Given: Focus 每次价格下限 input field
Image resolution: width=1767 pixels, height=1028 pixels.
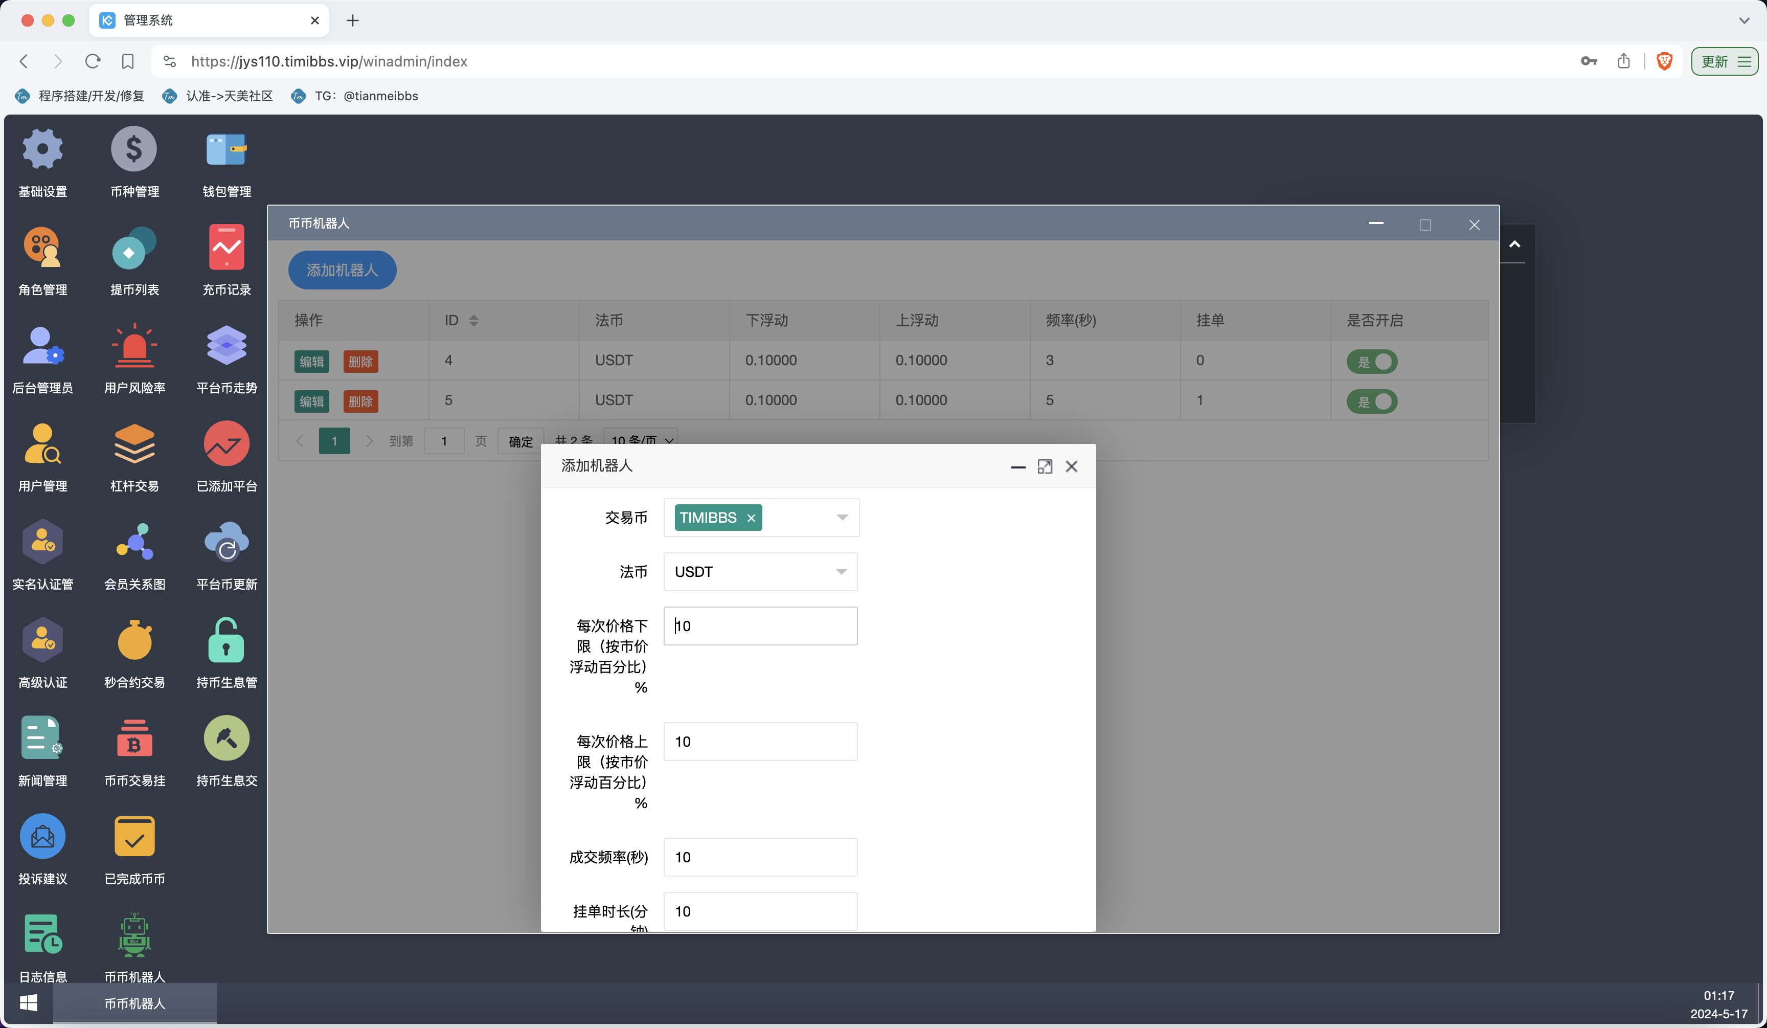Looking at the screenshot, I should click(761, 625).
